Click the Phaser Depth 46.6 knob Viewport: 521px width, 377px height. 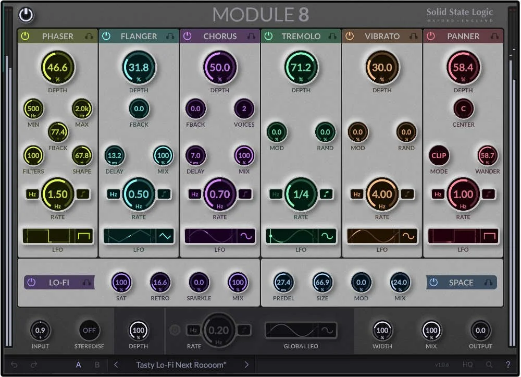coord(57,67)
